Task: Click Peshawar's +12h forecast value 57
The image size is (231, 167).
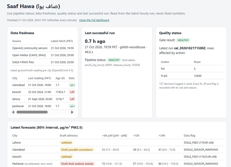Action: point(135,164)
